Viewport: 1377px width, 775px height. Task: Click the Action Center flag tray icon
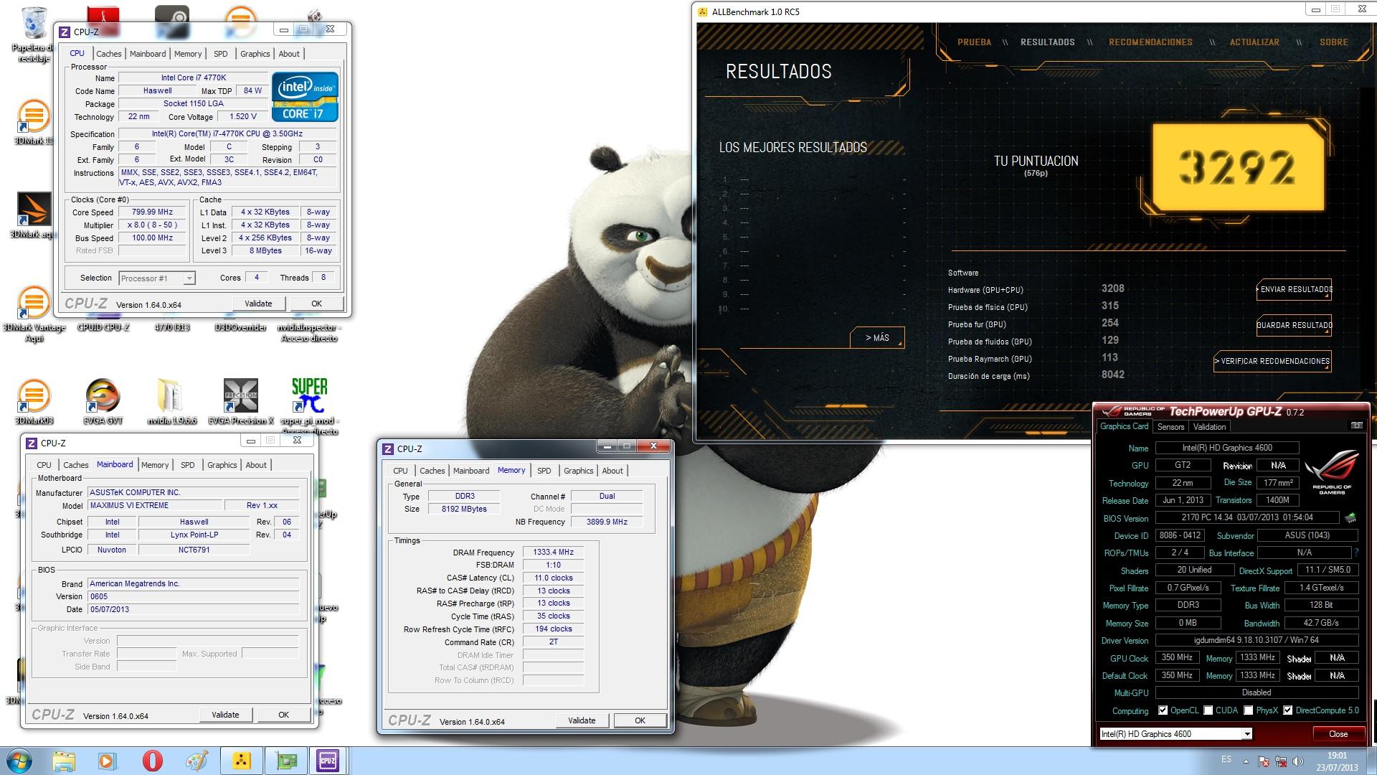(x=1264, y=762)
